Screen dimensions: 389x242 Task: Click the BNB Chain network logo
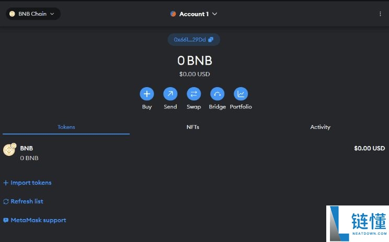(x=12, y=14)
